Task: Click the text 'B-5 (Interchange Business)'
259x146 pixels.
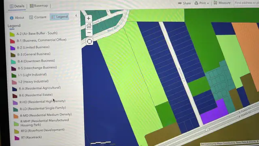Action: pos(37,68)
